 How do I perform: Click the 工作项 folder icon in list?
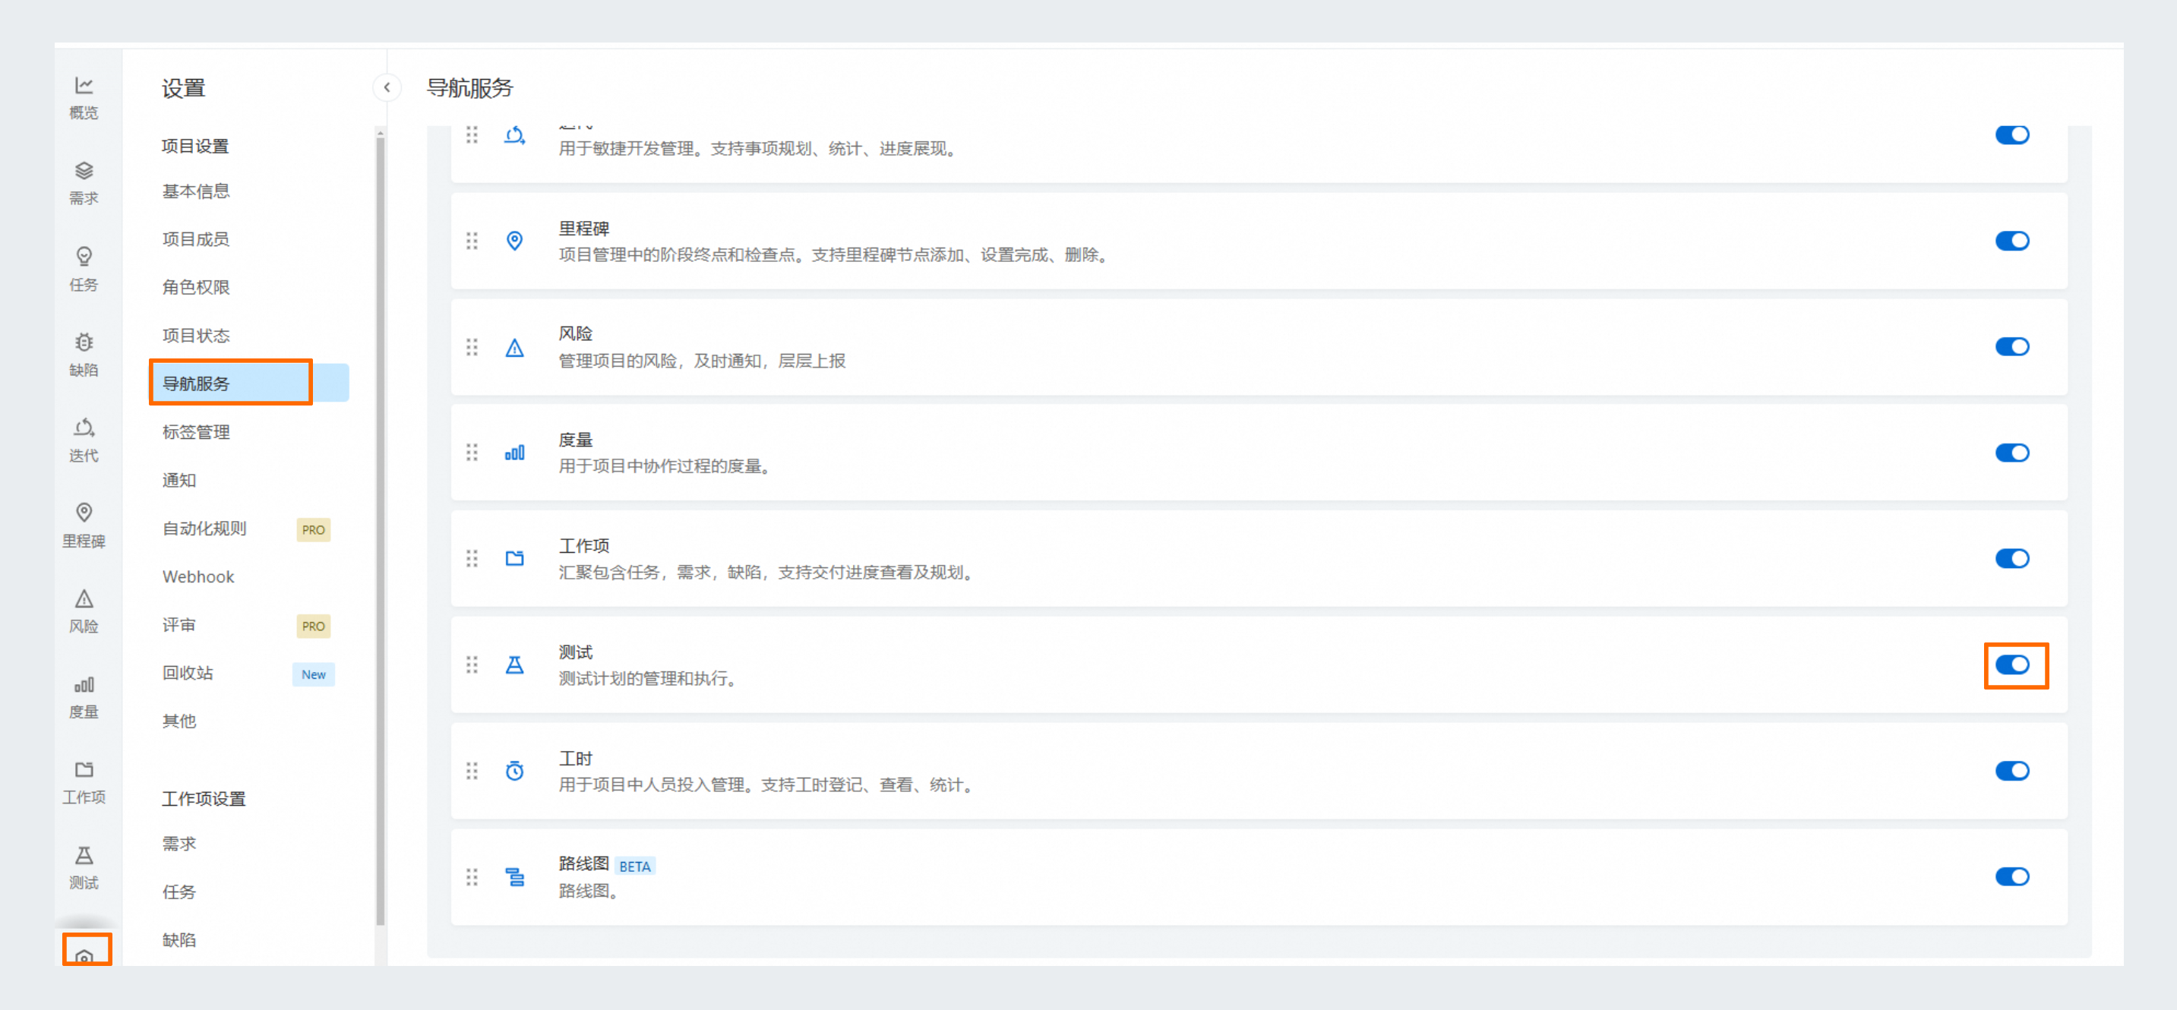515,559
